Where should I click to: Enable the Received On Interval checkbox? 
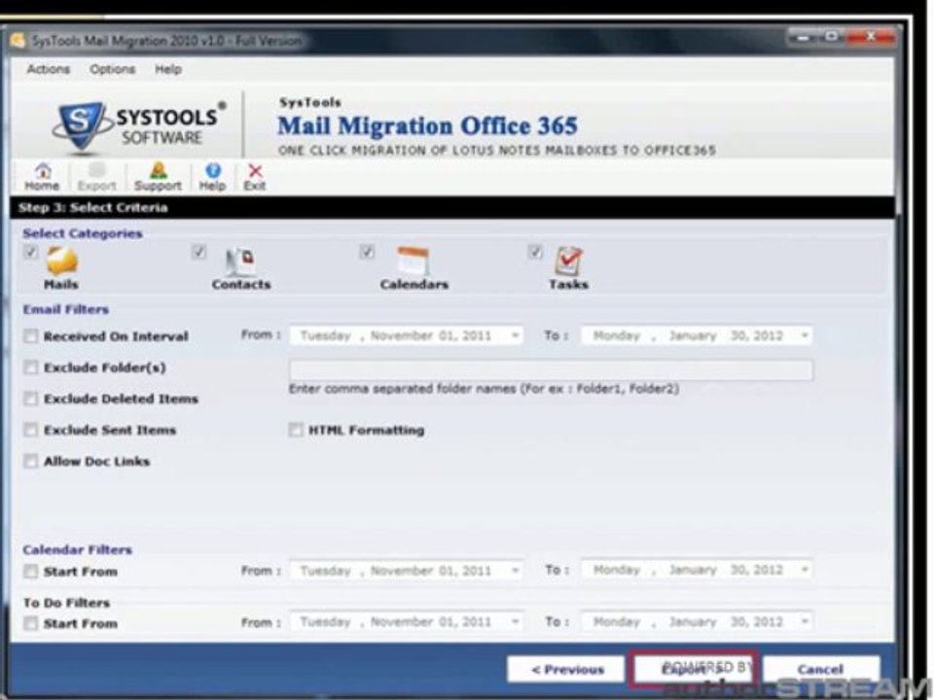[x=30, y=336]
